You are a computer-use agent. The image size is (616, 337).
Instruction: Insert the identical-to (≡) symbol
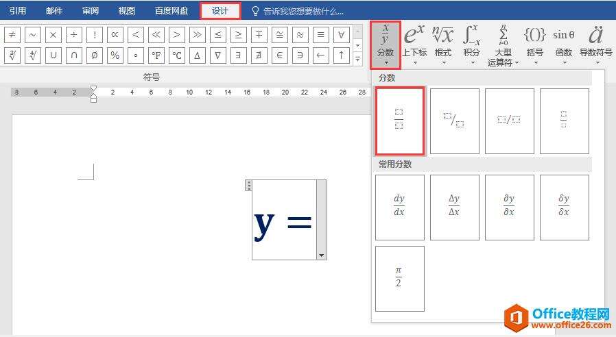(x=320, y=35)
